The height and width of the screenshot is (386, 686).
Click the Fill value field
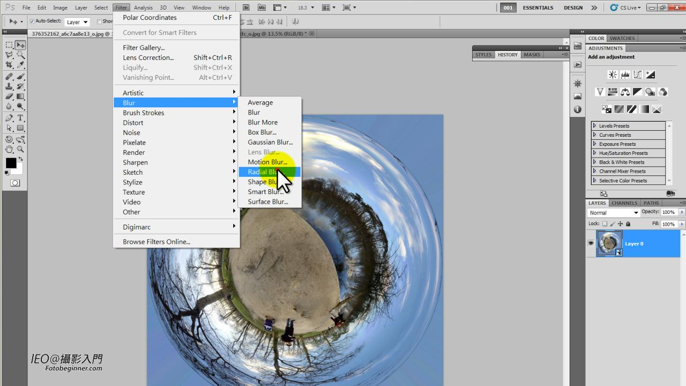click(x=669, y=224)
